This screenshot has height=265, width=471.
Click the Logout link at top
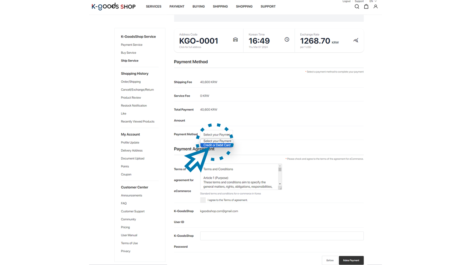(346, 1)
